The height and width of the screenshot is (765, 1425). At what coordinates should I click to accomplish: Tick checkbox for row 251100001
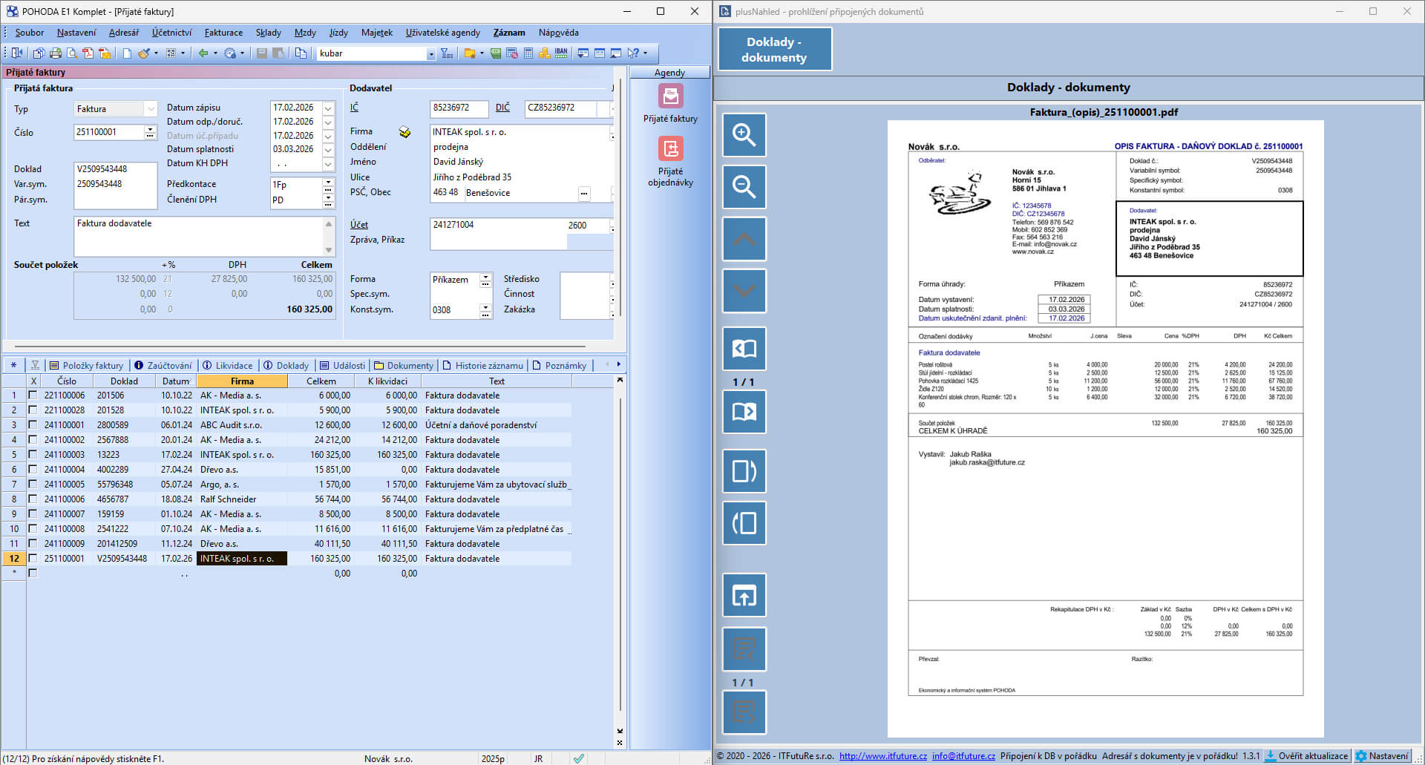tap(33, 559)
